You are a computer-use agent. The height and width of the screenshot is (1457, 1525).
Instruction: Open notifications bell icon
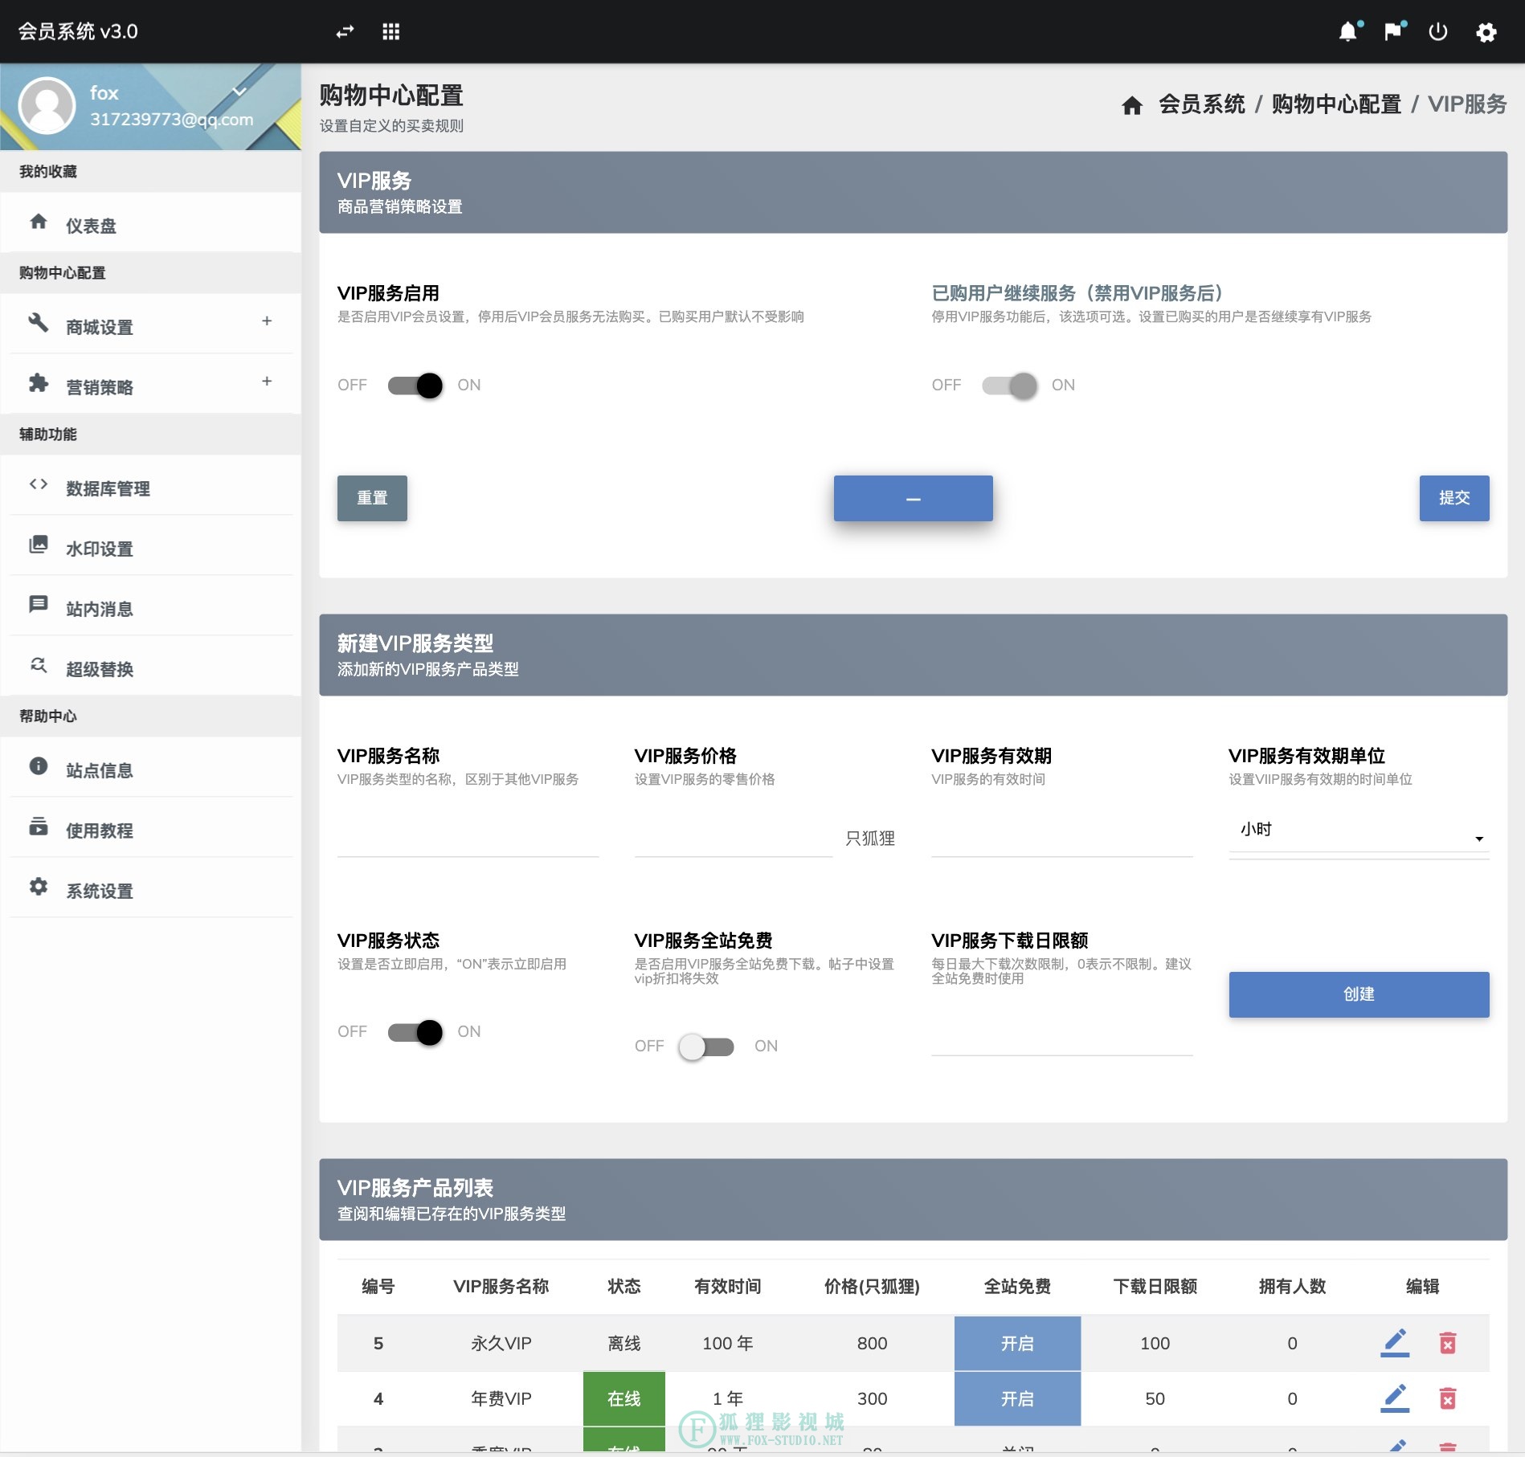[x=1348, y=32]
